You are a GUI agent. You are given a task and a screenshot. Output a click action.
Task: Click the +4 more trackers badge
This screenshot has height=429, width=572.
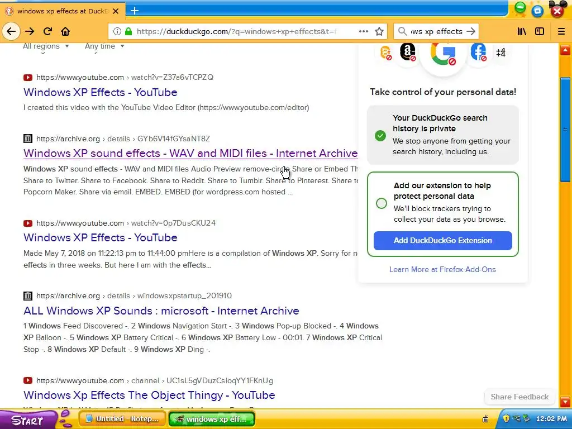pos(501,53)
